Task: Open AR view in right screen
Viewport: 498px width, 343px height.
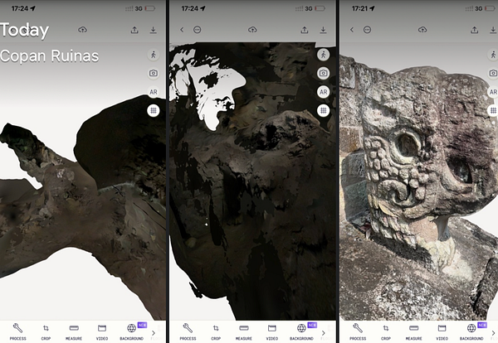Action: [x=493, y=92]
